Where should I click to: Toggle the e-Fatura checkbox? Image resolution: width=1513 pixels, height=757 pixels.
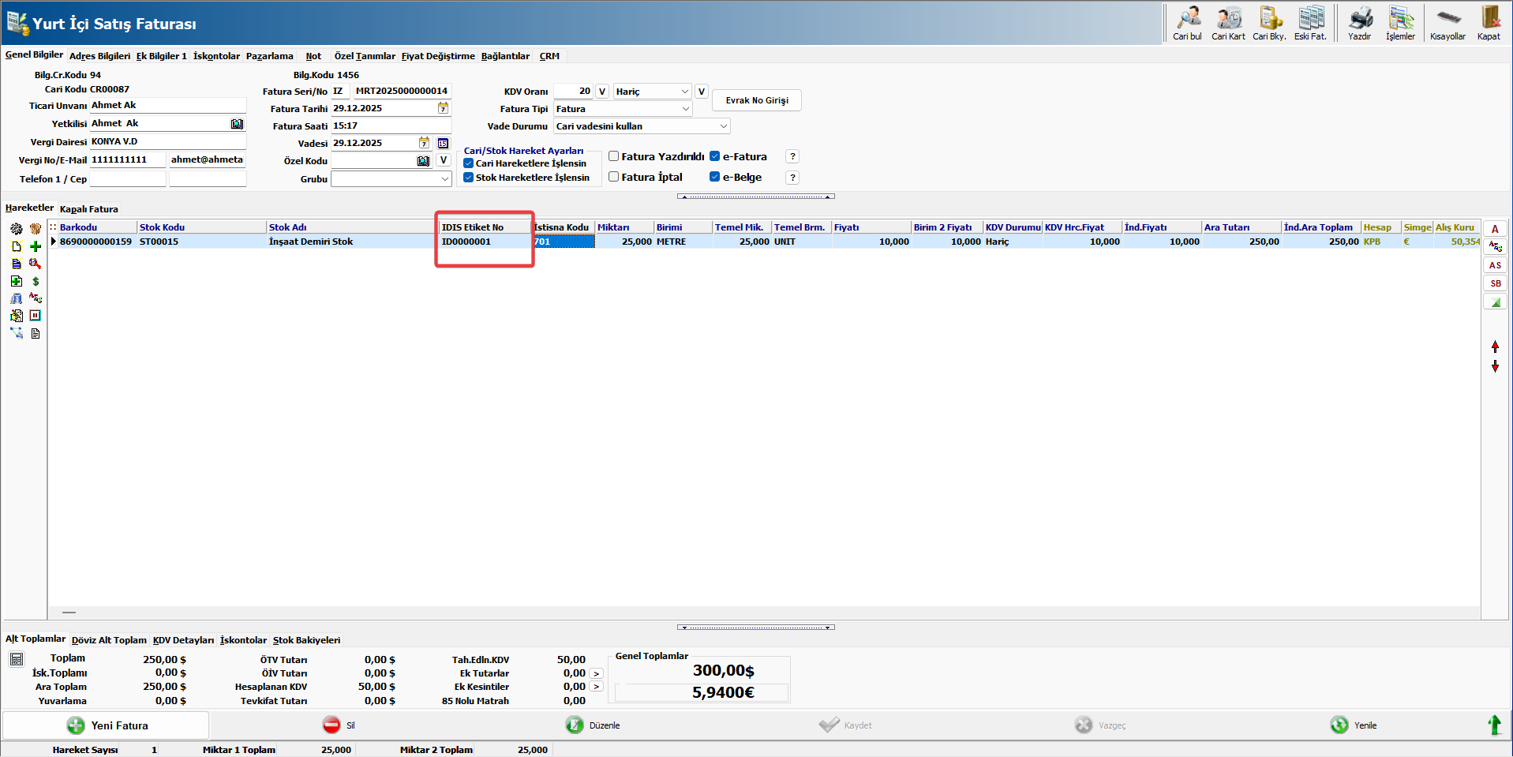pos(715,156)
